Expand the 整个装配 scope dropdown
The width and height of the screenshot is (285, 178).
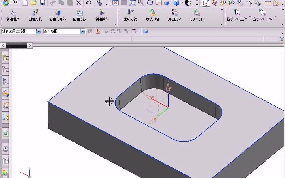[x=83, y=31]
